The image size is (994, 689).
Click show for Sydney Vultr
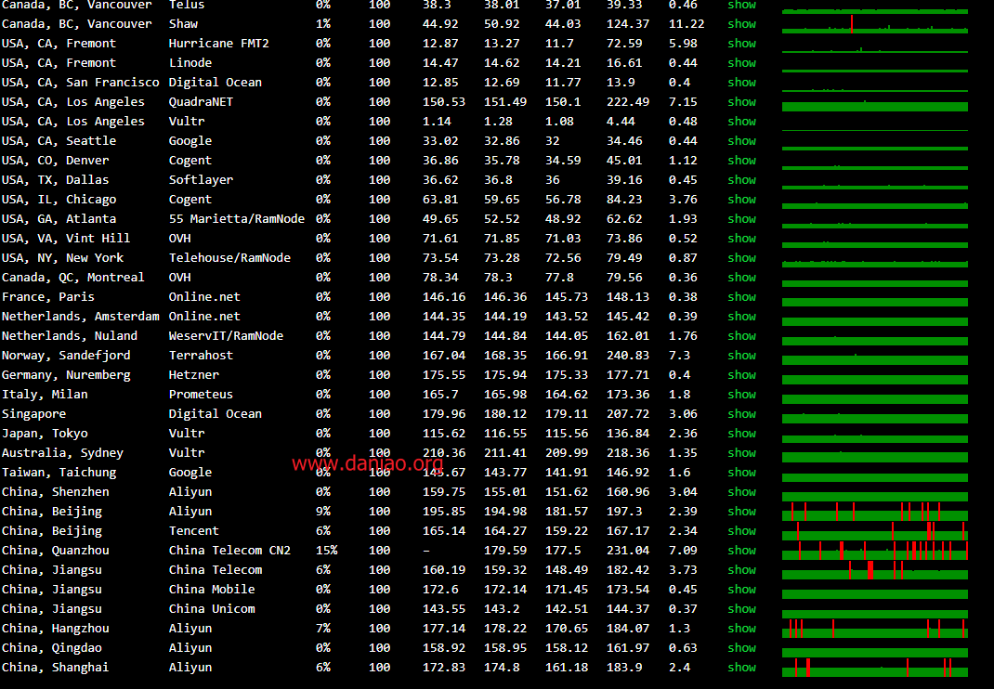[x=741, y=452]
